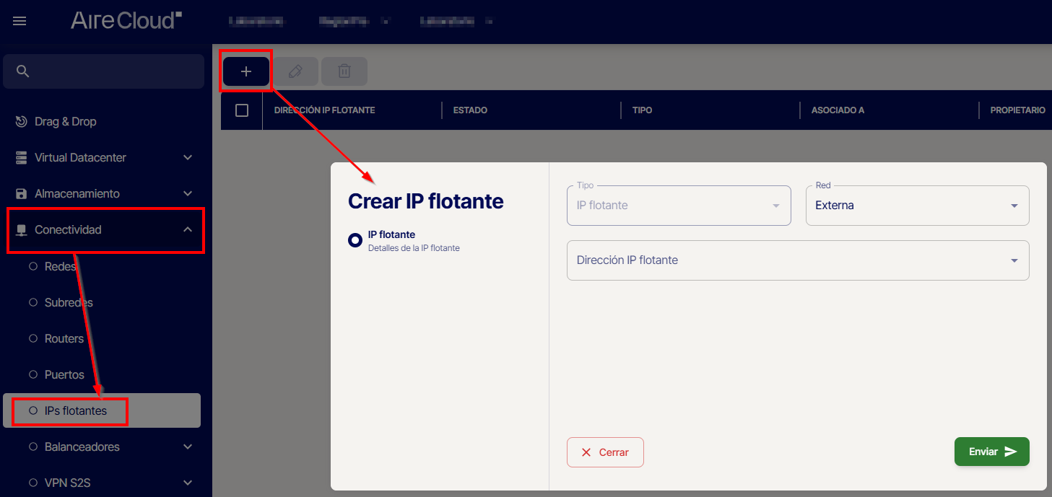The image size is (1052, 497).
Task: Collapse the Conectividad section
Action: coord(187,229)
